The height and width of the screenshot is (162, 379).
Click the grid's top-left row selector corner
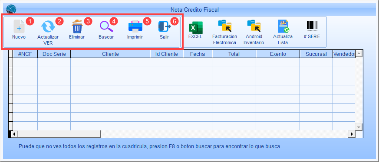pos(10,54)
